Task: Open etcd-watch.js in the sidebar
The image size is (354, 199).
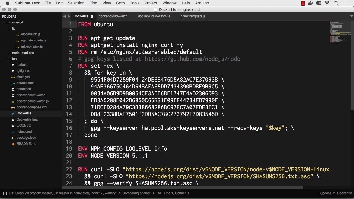Action: click(31, 34)
